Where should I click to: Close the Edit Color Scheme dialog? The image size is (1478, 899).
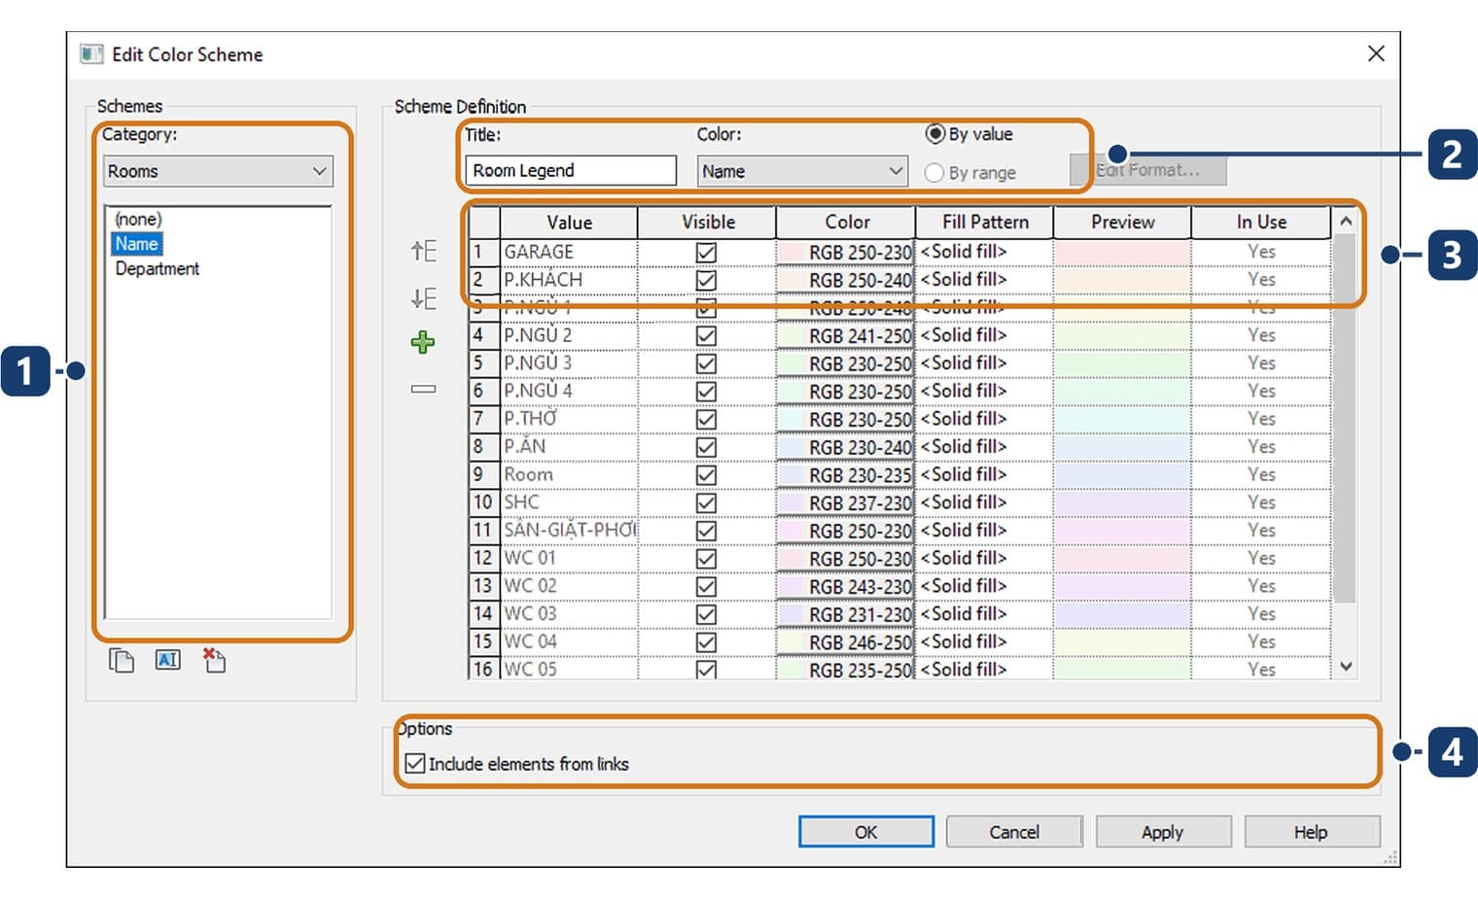pyautogui.click(x=1376, y=53)
